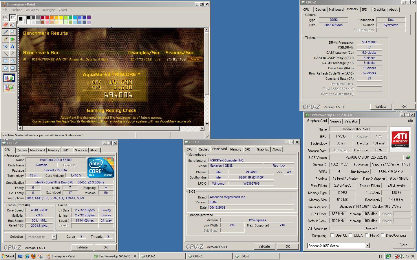The width and height of the screenshot is (417, 260).
Task: Select the Rounded rectangle tool
Action: pos(13,68)
